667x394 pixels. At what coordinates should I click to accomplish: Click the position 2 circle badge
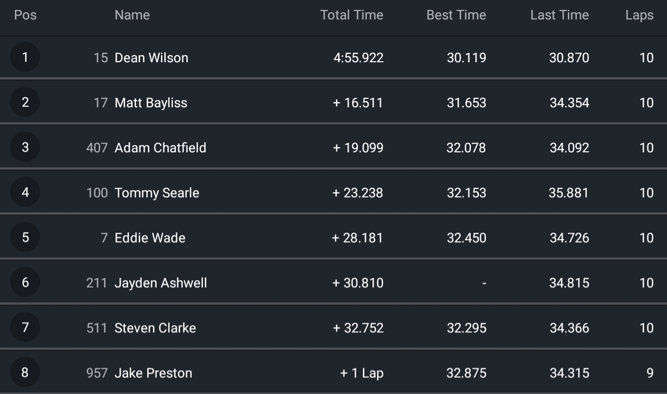pos(25,102)
